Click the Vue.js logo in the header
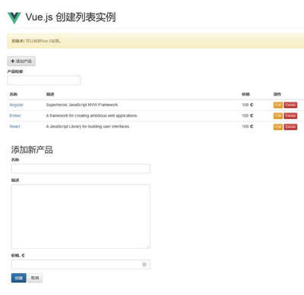 click(14, 18)
